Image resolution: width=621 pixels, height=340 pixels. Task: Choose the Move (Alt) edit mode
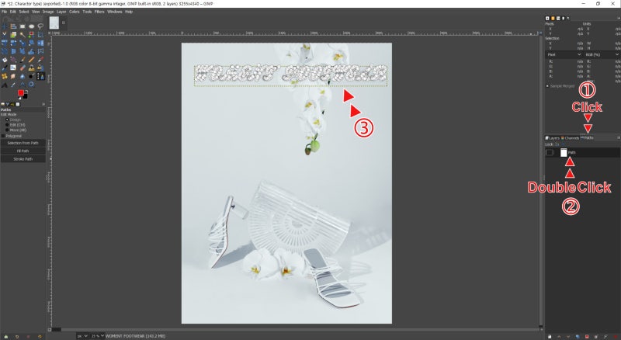click(x=8, y=129)
